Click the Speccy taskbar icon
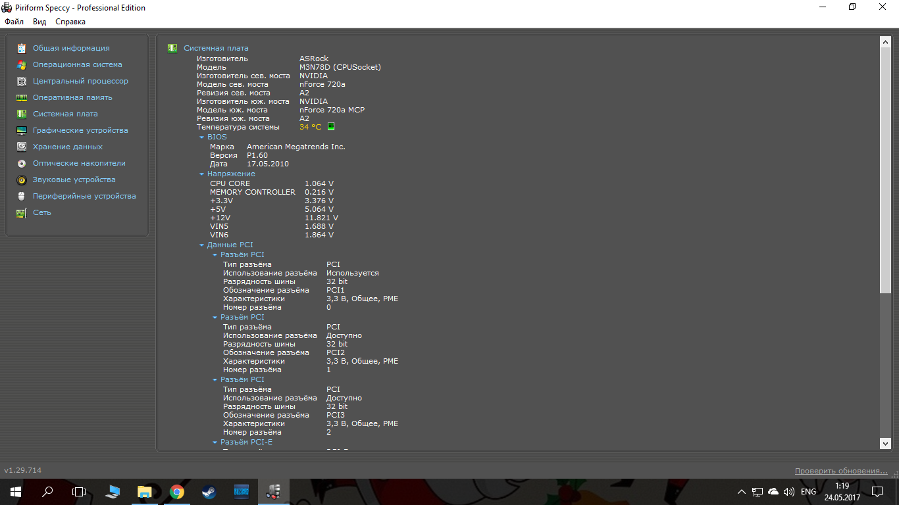 (x=272, y=491)
